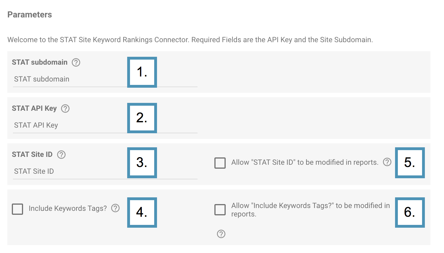This screenshot has width=444, height=253.
Task: Select the numbered marker 3
Action: (x=142, y=162)
